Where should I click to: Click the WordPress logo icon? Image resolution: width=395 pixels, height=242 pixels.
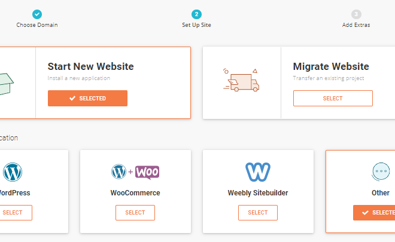pos(13,172)
